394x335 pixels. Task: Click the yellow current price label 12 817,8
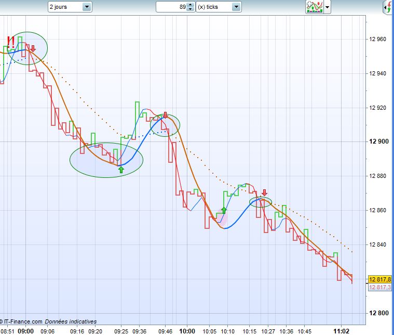coord(380,279)
